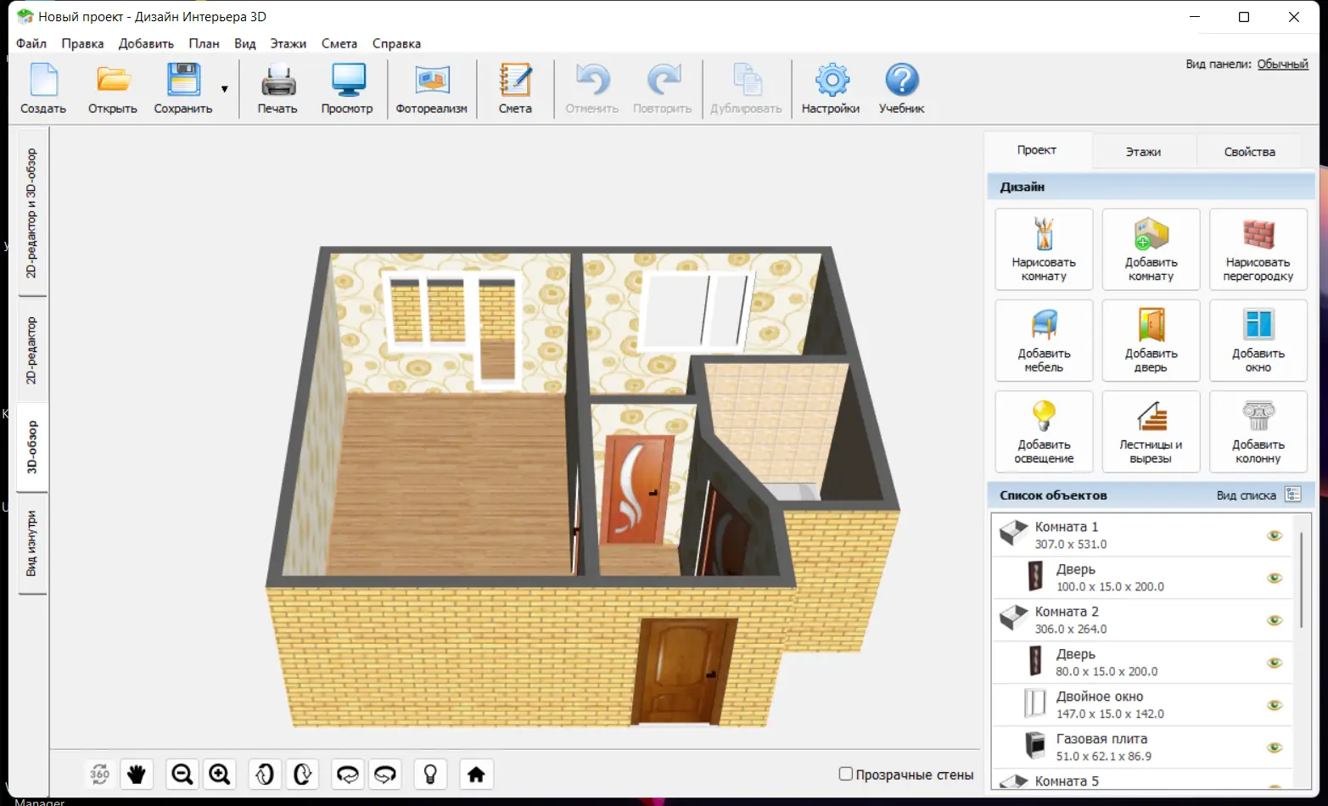The image size is (1328, 806).
Task: Open the Этажи menu in menu bar
Action: pyautogui.click(x=288, y=43)
